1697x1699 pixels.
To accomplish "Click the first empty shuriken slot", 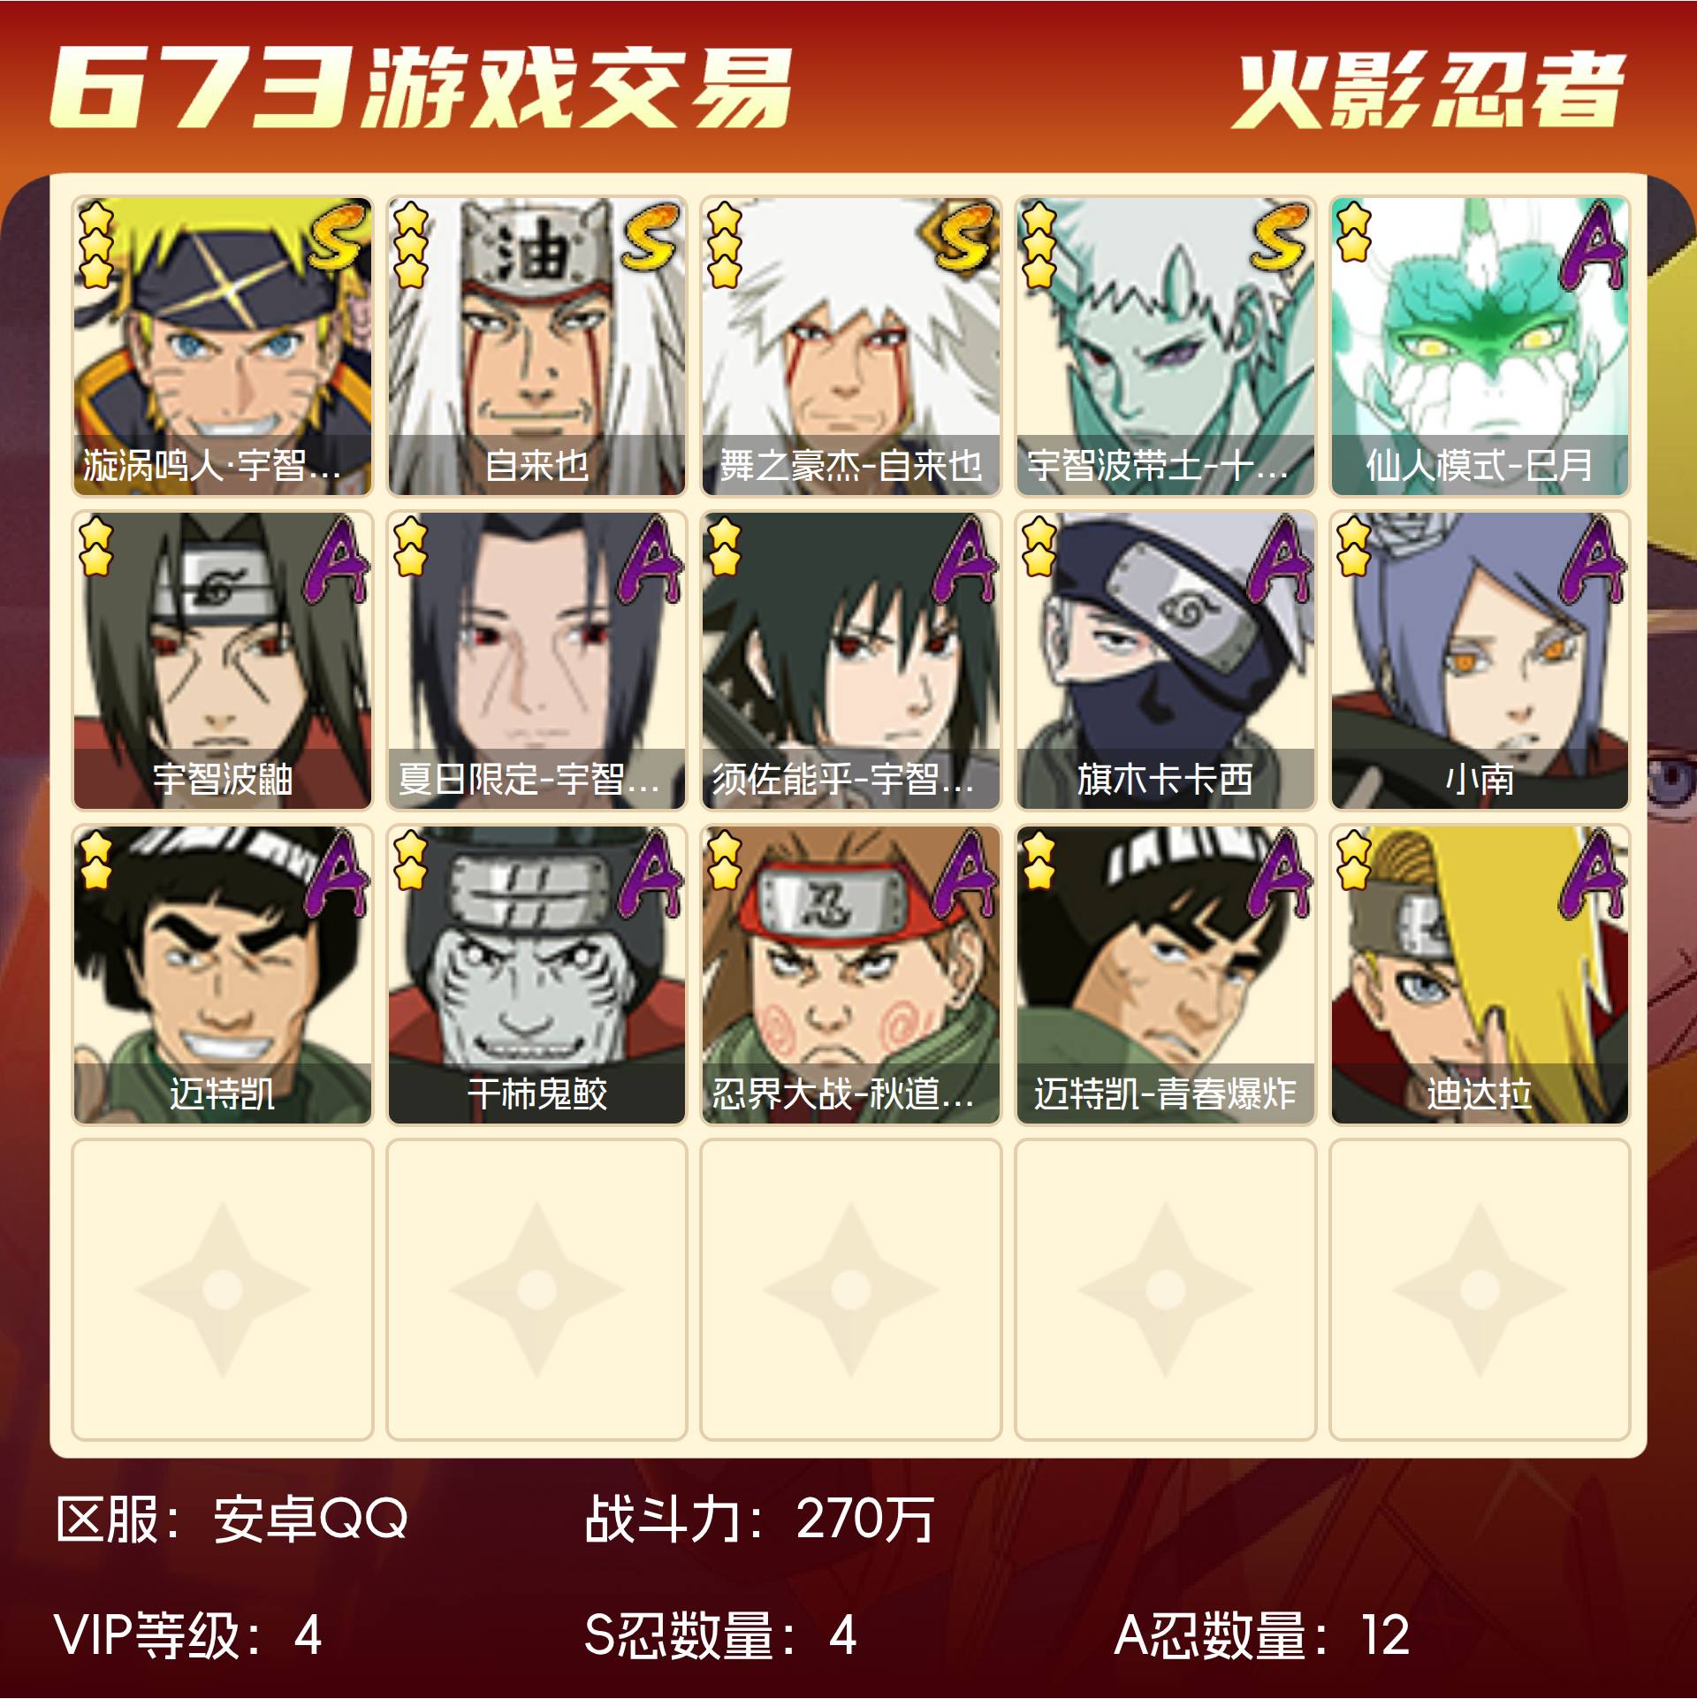I will pos(222,1290).
